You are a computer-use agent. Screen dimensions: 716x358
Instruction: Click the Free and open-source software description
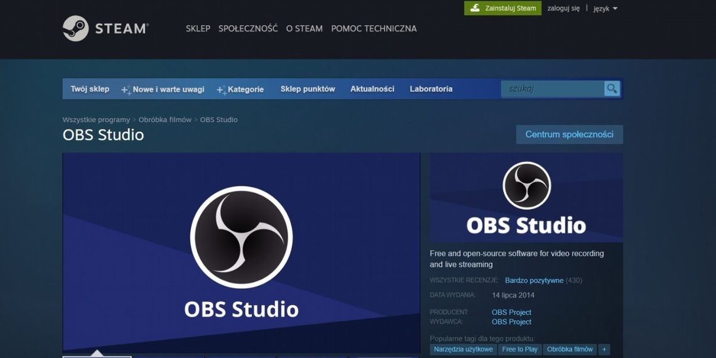[517, 259]
